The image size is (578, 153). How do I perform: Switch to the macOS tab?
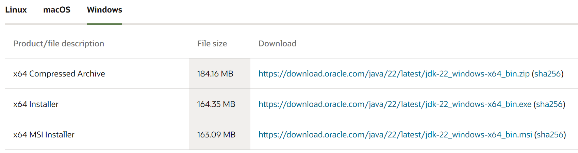tap(57, 10)
